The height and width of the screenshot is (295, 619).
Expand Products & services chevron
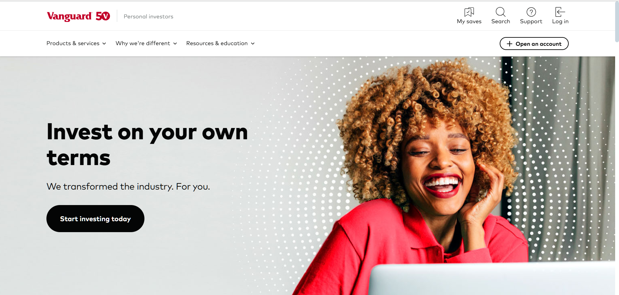(x=104, y=44)
